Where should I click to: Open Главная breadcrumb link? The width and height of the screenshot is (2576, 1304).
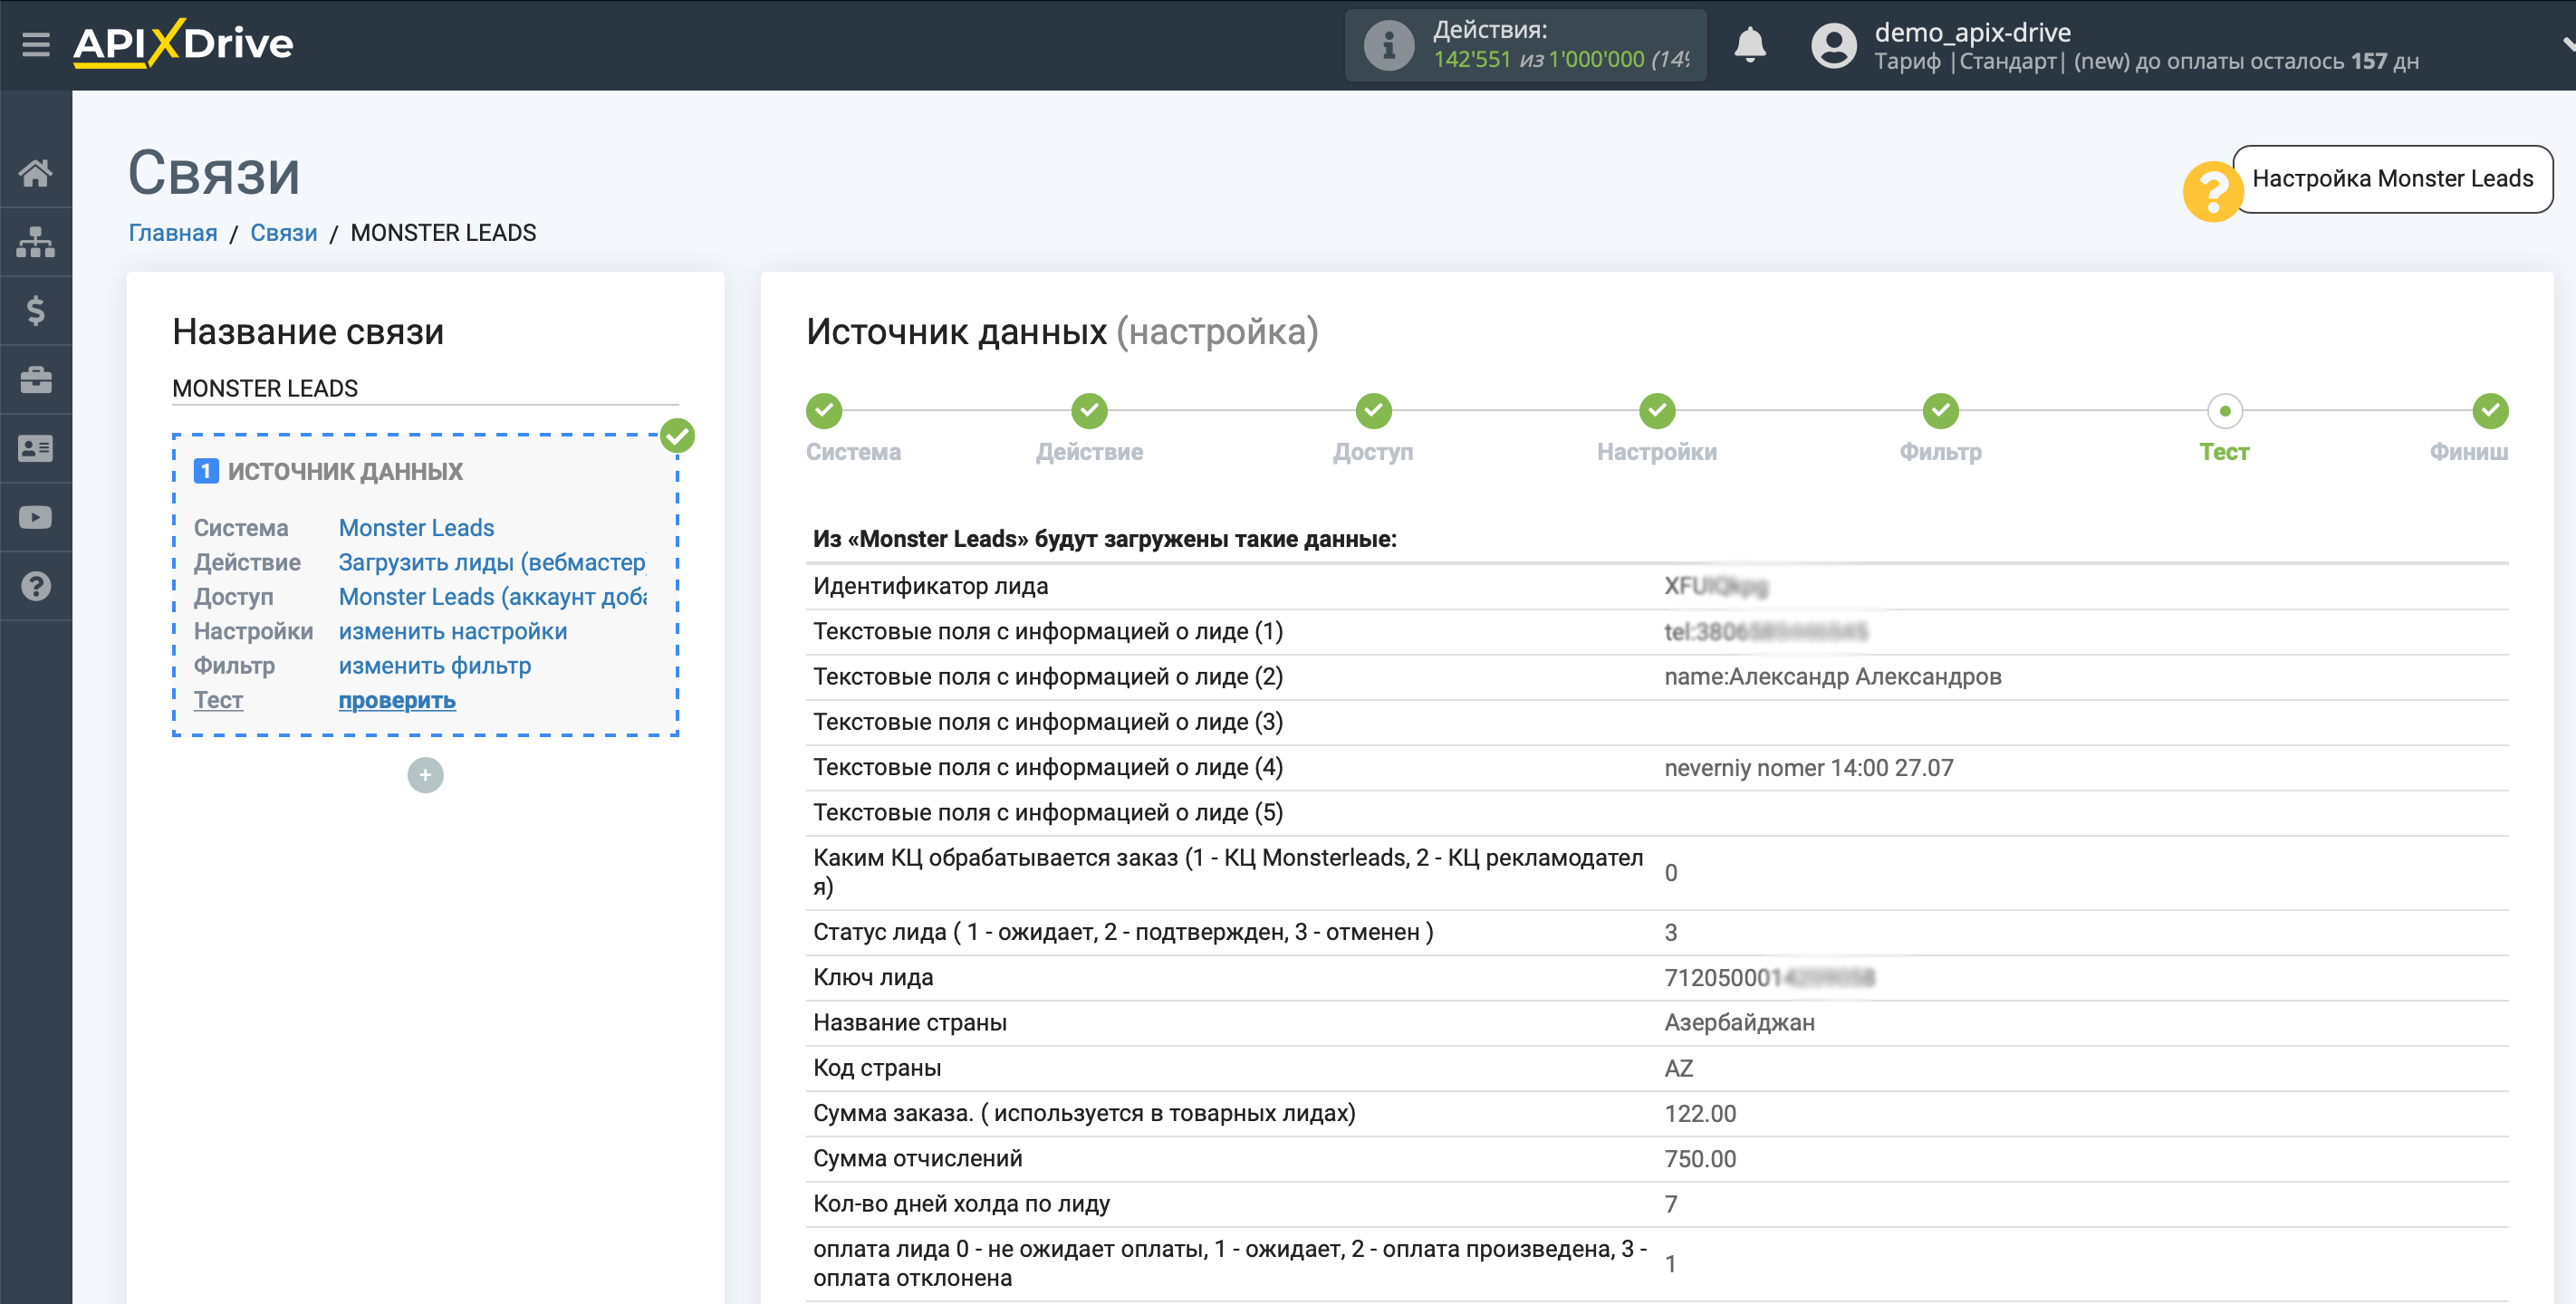[x=173, y=233]
